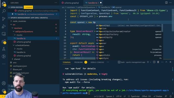This screenshot has width=174, height=98.
Task: Select OpenAIApi autocomplete suggestion
Action: [x=129, y=25]
